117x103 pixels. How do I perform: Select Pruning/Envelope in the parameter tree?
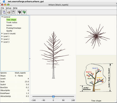(x=14, y=28)
